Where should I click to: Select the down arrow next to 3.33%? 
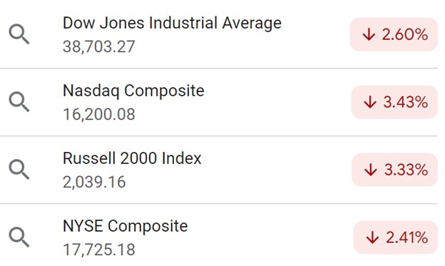(371, 170)
